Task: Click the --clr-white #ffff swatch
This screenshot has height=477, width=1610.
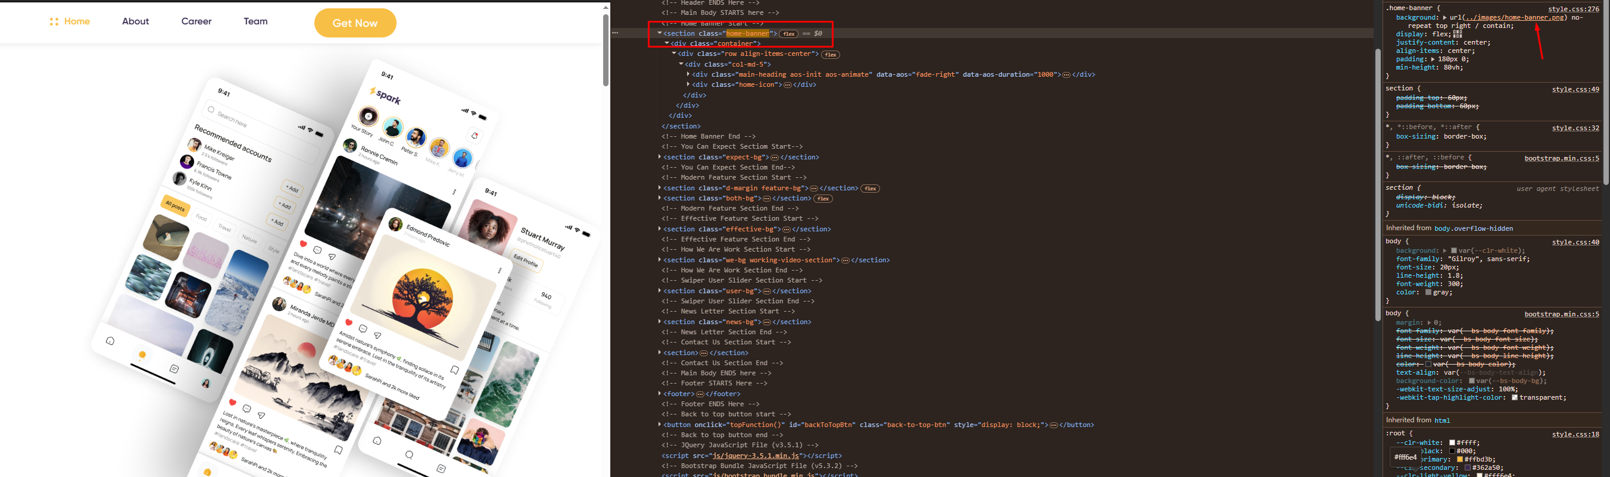Action: (x=1452, y=443)
